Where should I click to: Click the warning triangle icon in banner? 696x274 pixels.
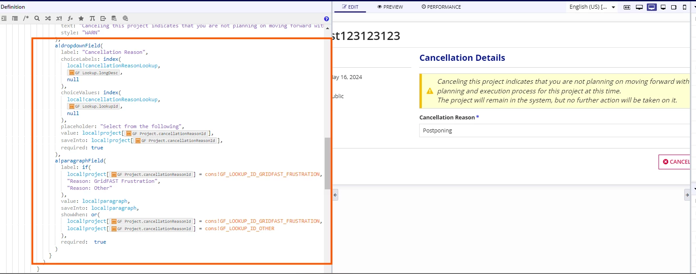coord(430,91)
